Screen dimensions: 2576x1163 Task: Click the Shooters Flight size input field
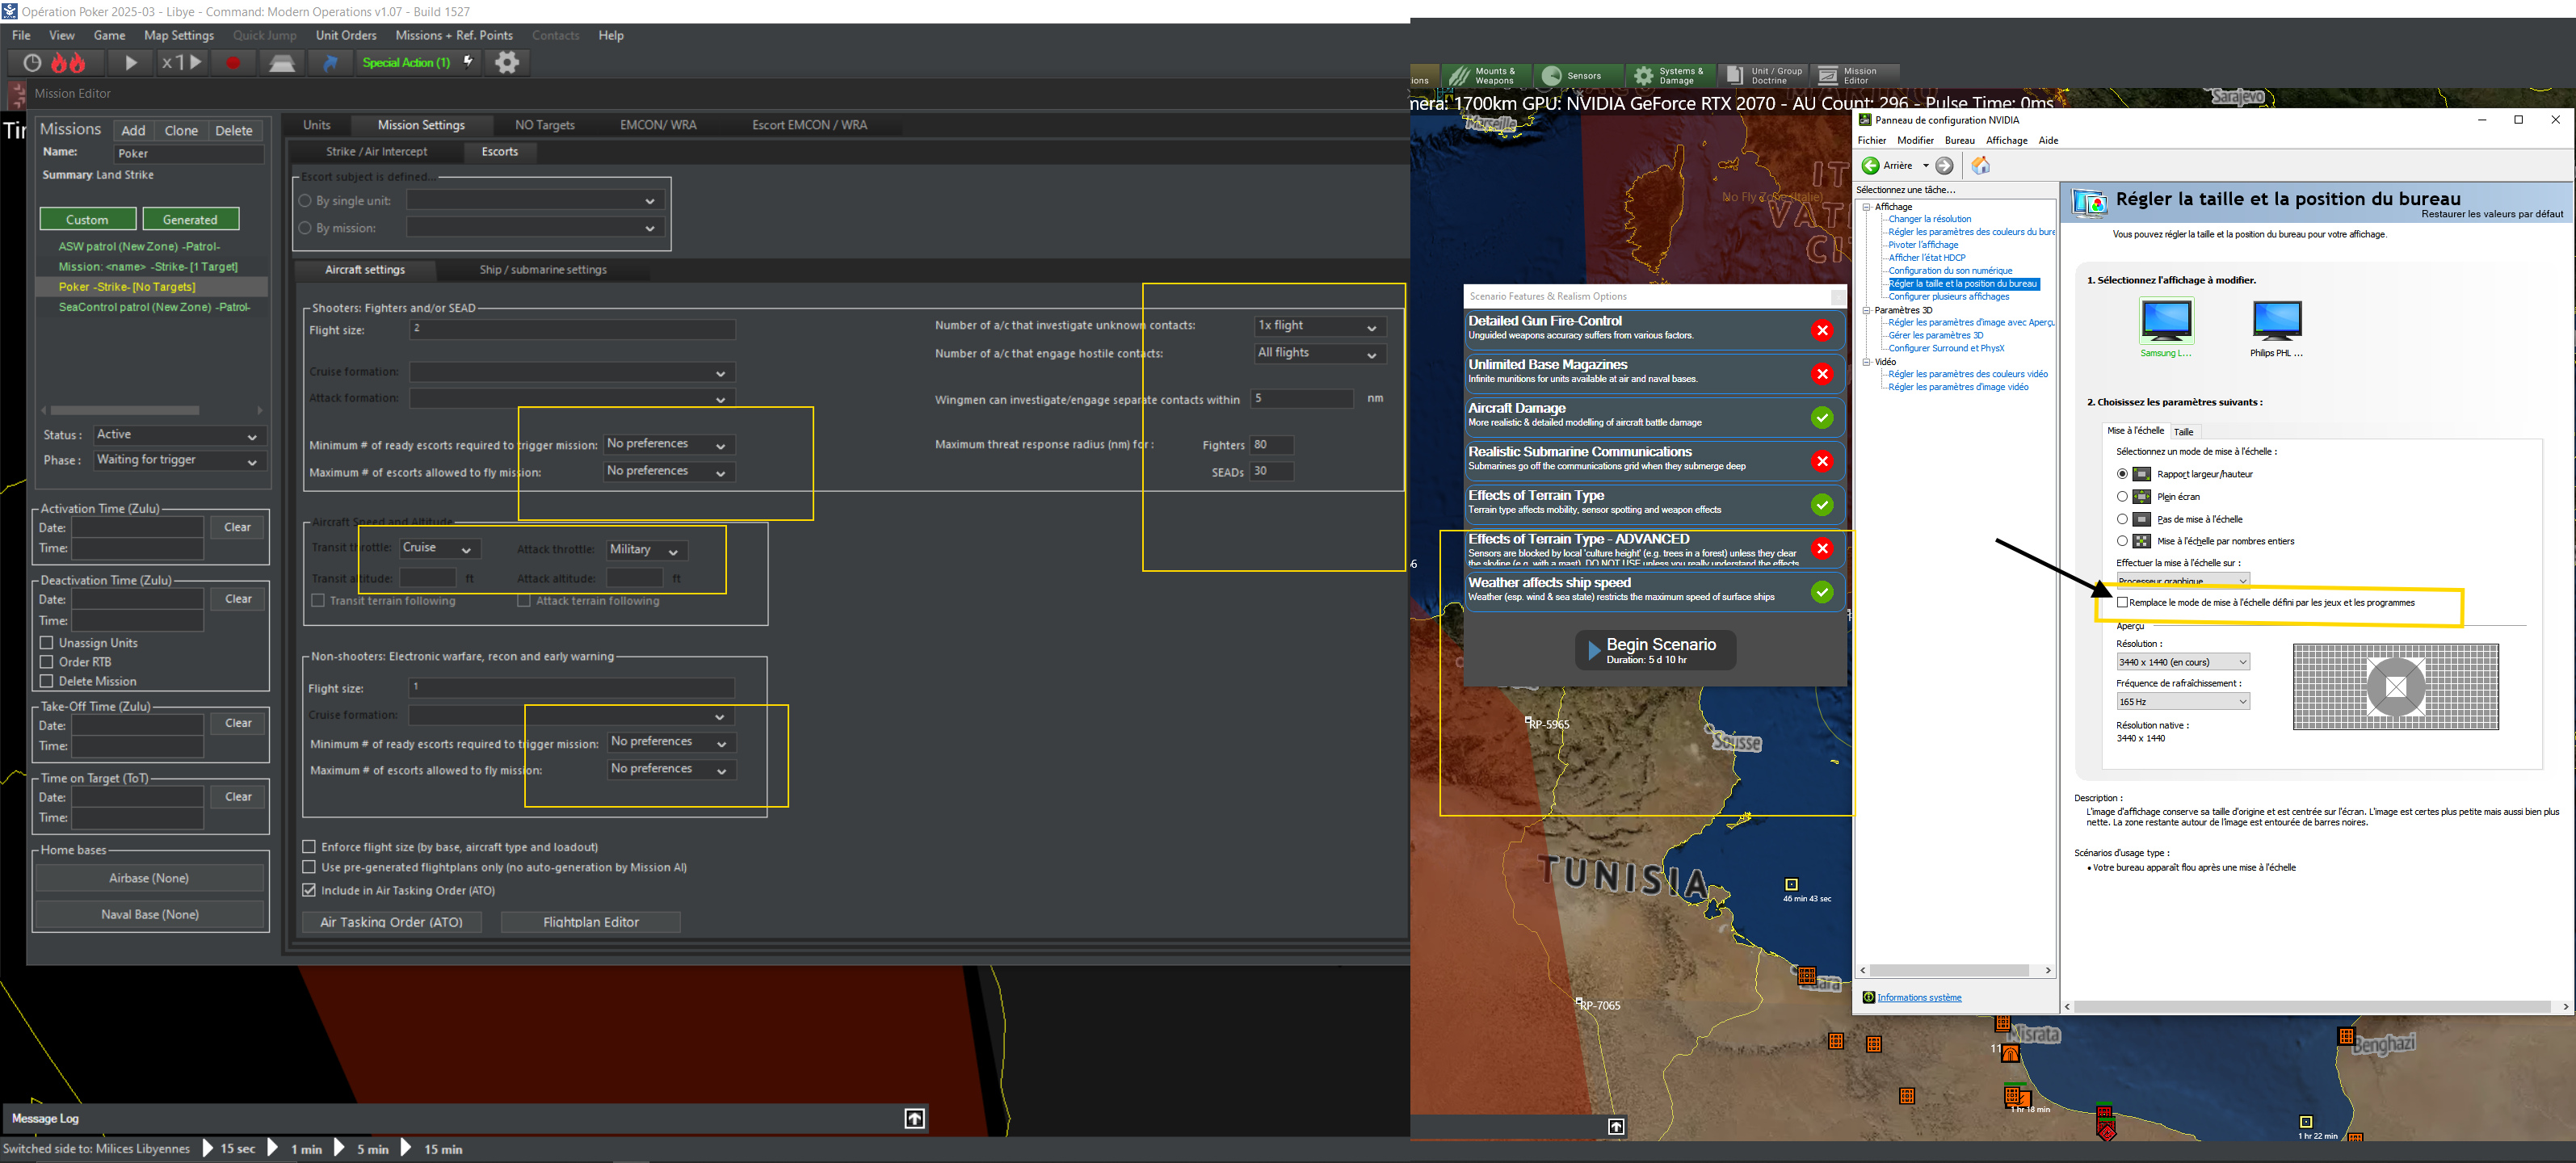[x=572, y=329]
